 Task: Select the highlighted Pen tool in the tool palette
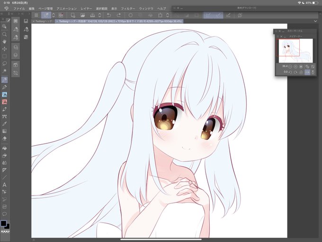click(4, 80)
